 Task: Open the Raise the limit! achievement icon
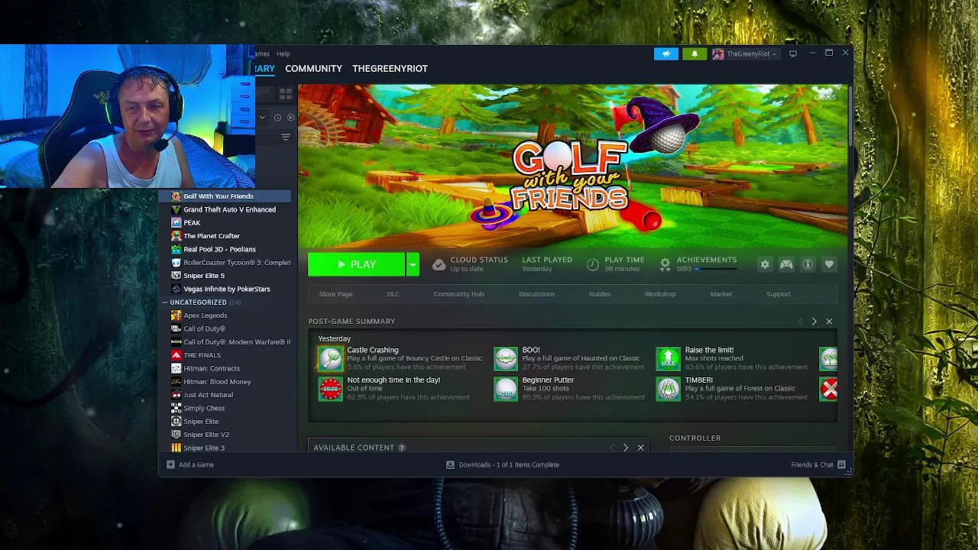[x=669, y=358]
